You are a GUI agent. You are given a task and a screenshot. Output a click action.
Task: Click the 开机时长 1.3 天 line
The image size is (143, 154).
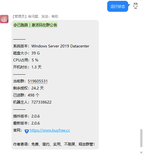(x=27, y=67)
